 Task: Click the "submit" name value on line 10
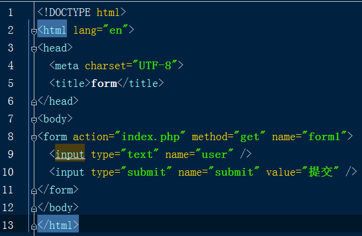coord(234,172)
